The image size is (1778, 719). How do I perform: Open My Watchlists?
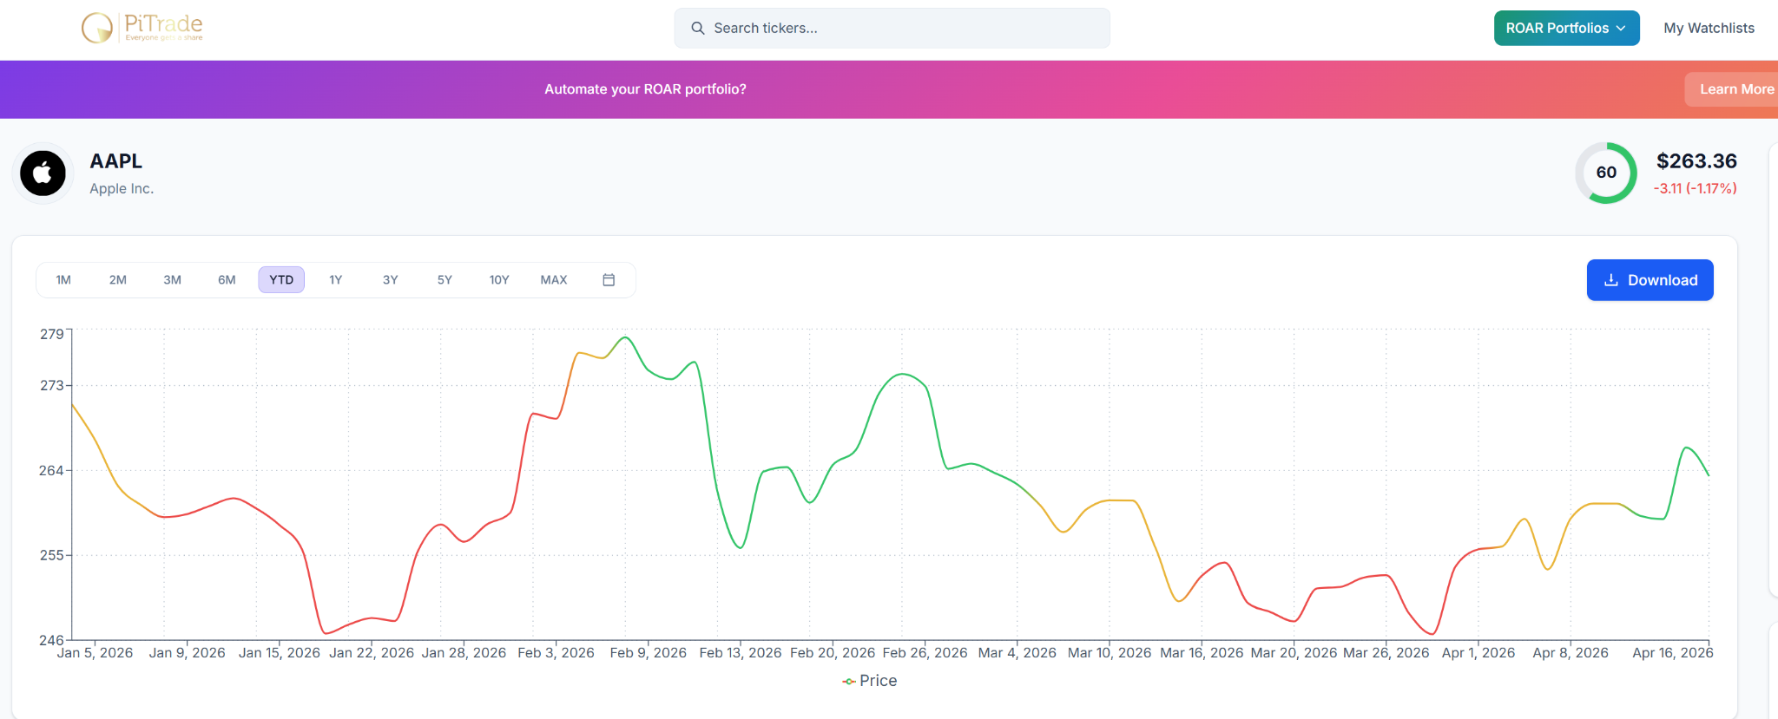pyautogui.click(x=1709, y=28)
